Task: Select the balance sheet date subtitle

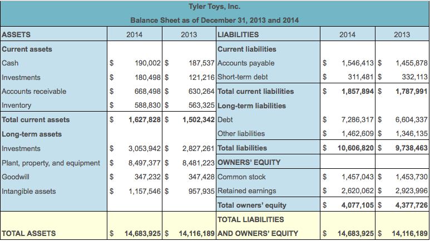Action: (215, 20)
